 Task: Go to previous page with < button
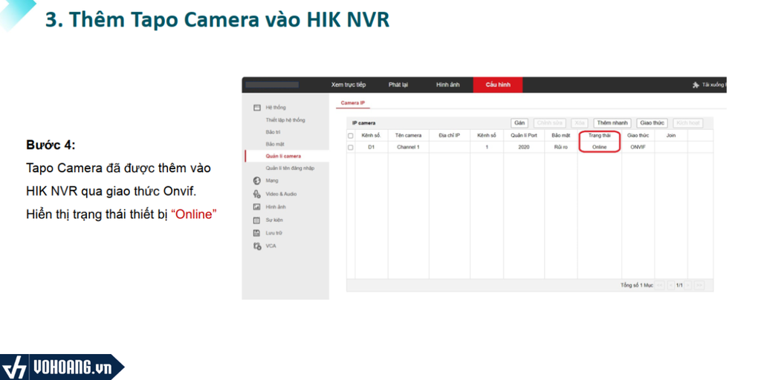[671, 286]
